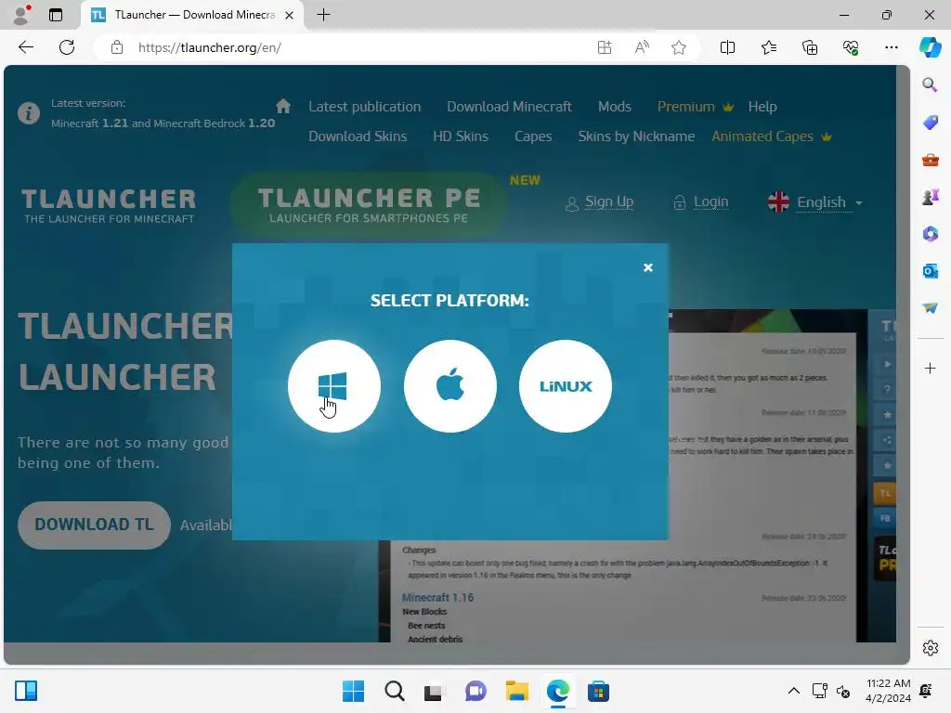Open the sidebar Microsoft 365 icon
Image resolution: width=951 pixels, height=713 pixels.
click(930, 233)
